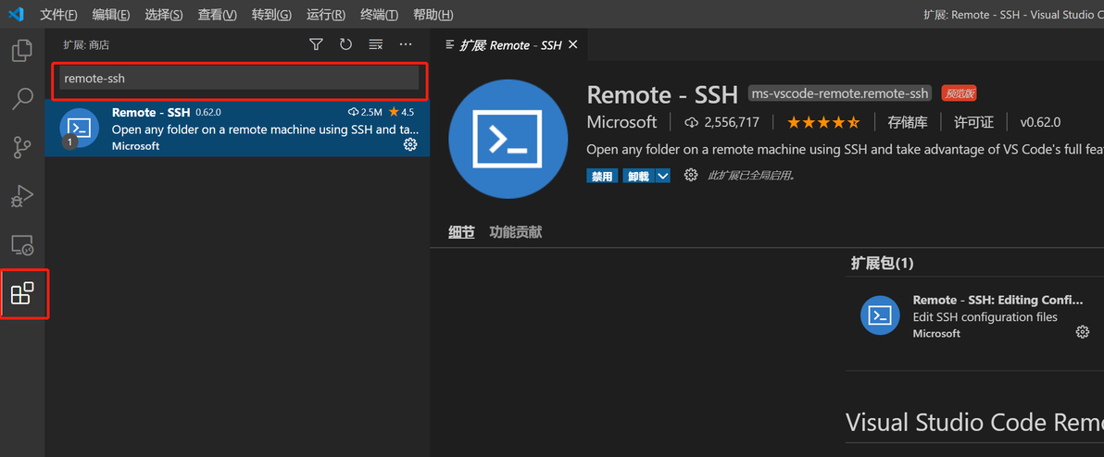This screenshot has width=1104, height=457.
Task: Click the ms-vscode-remote.remote-ssh identifier badge
Action: [x=841, y=93]
